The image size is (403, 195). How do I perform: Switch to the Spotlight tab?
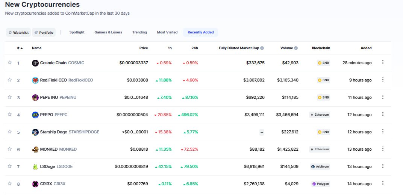pyautogui.click(x=77, y=32)
